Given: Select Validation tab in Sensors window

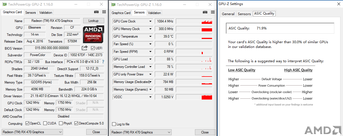Looking at the screenshot, I should click(155, 13).
